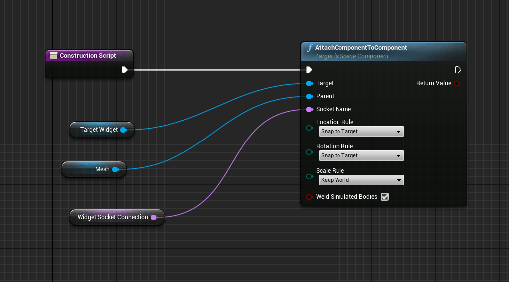Click the purple Socket Name input pin
Viewport: 509px width, 282px height.
[x=309, y=109]
